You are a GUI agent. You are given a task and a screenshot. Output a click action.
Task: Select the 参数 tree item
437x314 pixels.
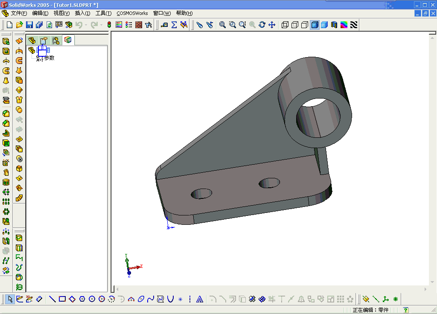point(50,58)
